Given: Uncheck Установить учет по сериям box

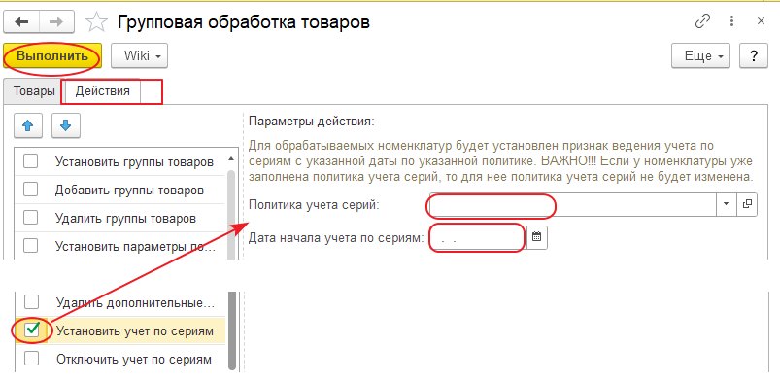Looking at the screenshot, I should [x=31, y=330].
